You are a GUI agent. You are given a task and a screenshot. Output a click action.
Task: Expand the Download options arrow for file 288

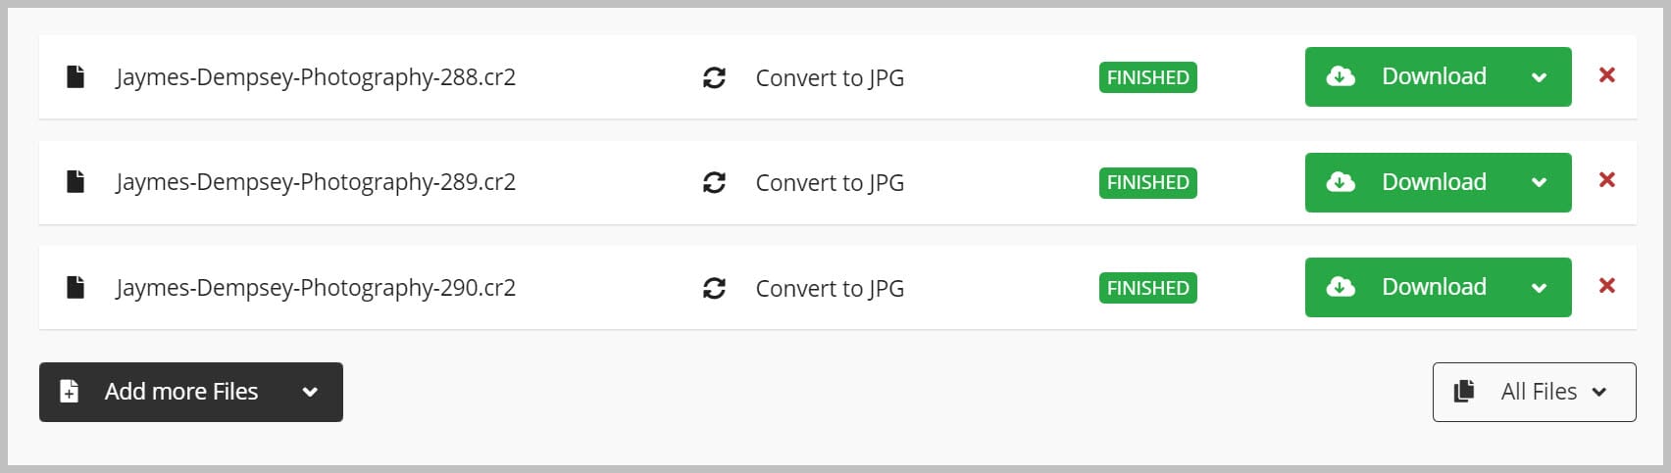[x=1539, y=77]
